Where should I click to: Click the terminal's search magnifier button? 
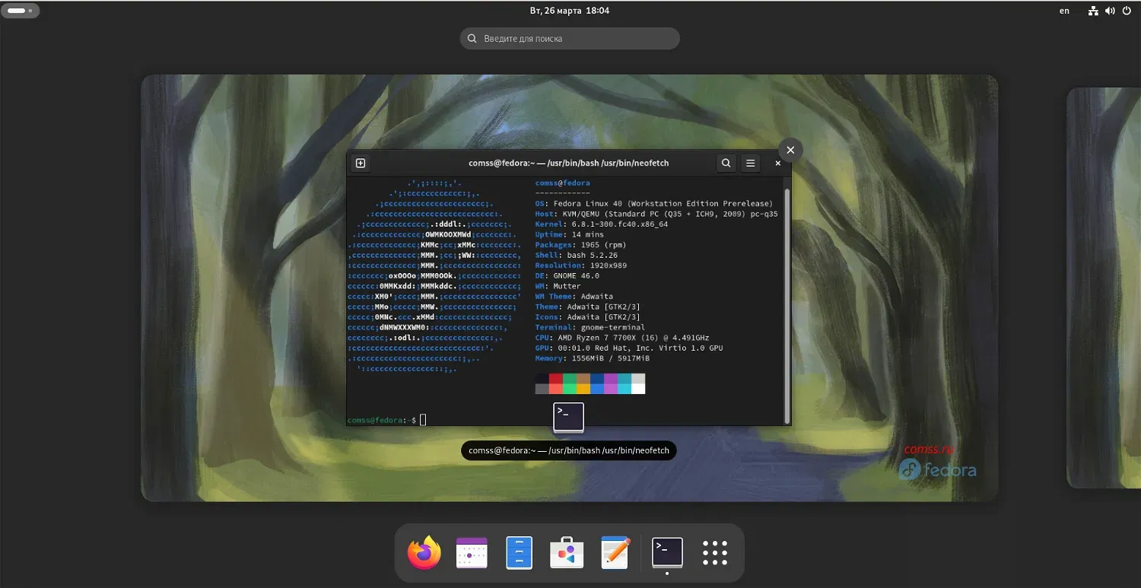(726, 163)
